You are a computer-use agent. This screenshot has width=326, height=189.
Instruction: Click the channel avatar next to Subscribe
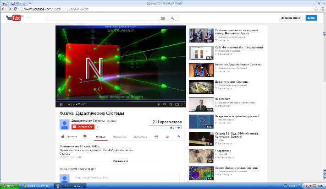click(65, 124)
